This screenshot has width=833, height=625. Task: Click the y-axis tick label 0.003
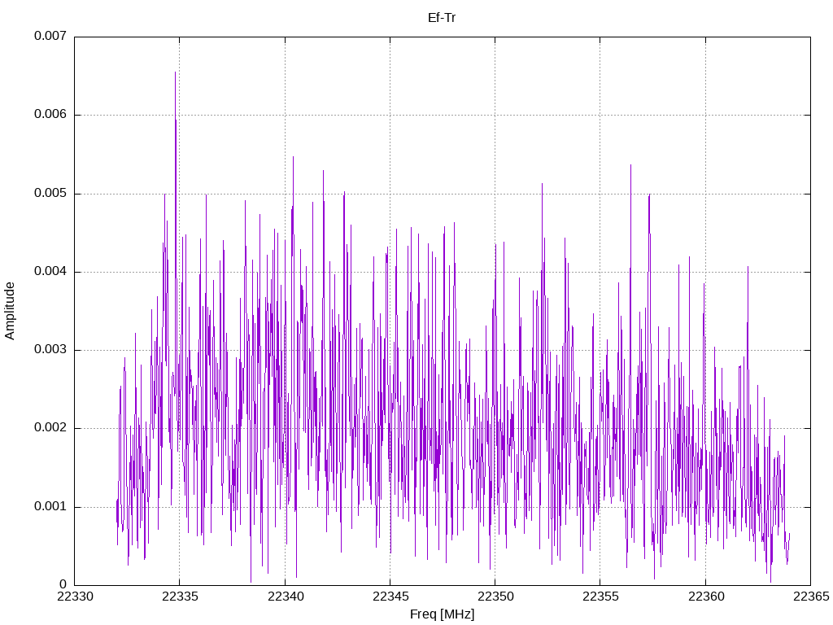(50, 350)
